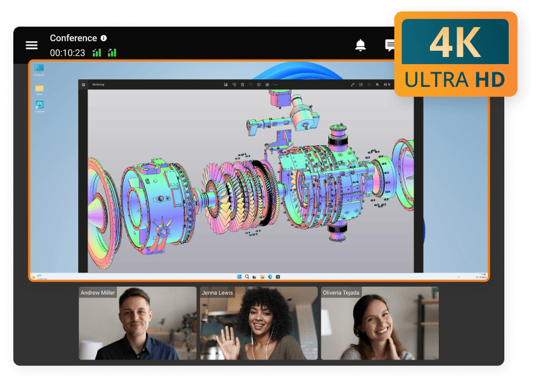This screenshot has width=536, height=383.
Task: Launch TrueConf desktop shortcut
Action: tap(39, 107)
